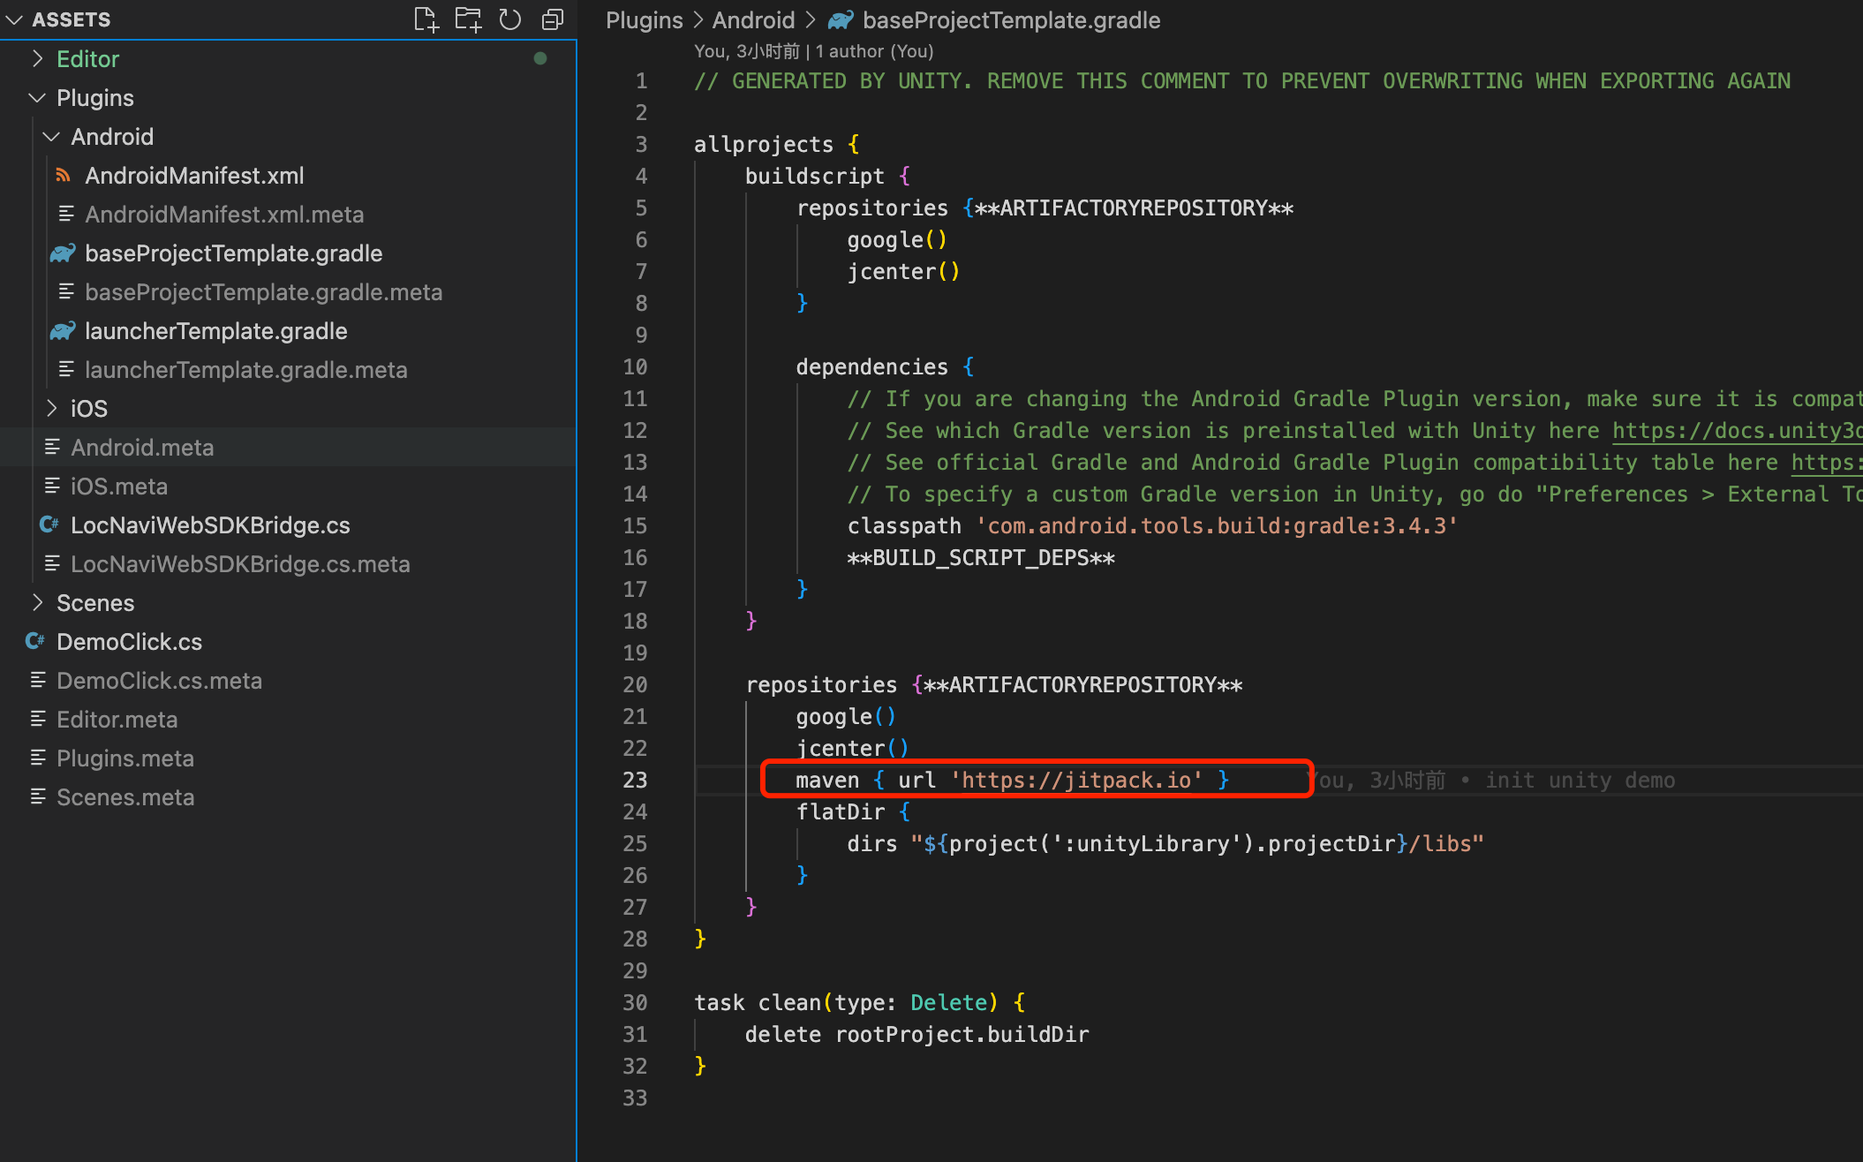Click the Gradle icon in the breadcrumb bar
1863x1162 pixels.
840,19
